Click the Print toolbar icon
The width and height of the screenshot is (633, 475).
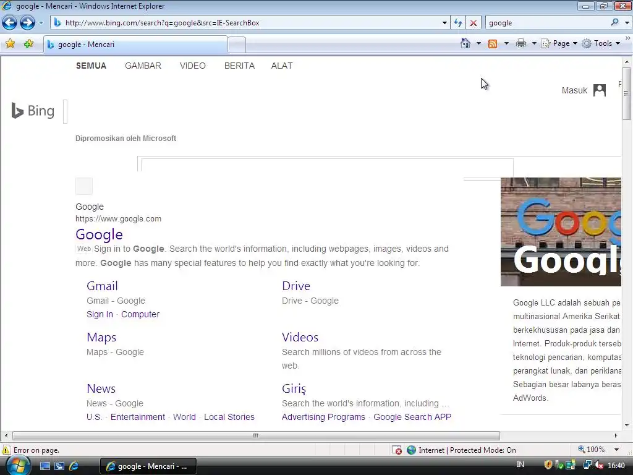(x=521, y=43)
